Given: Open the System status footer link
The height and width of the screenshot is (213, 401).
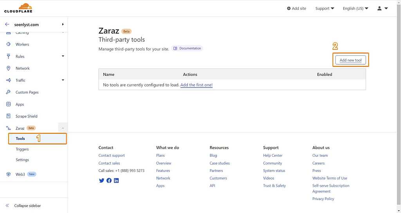Looking at the screenshot, I should pyautogui.click(x=274, y=171).
